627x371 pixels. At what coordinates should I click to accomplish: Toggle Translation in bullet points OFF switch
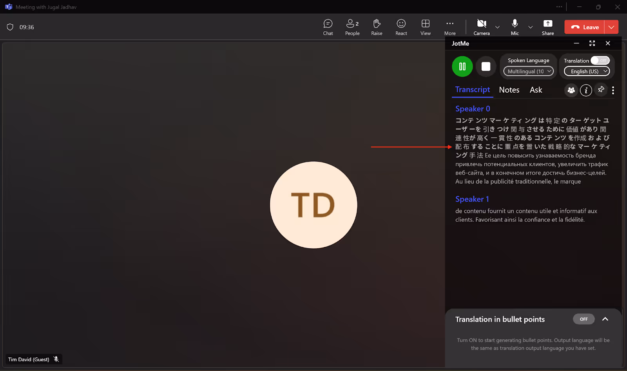pyautogui.click(x=584, y=319)
